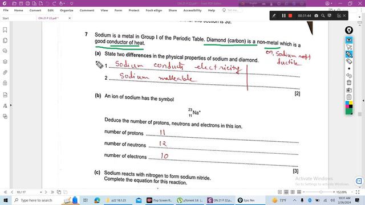Viewport: 365px width, 205px height.
Task: Select the Epic Pen pencil tool
Action: [348, 54]
